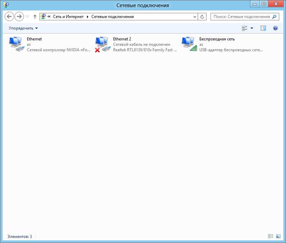This screenshot has height=243, width=286.
Task: Refresh the network connections list
Action: point(202,17)
